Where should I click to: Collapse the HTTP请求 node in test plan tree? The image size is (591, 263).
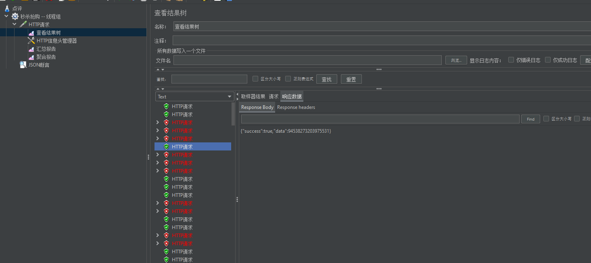[15, 25]
